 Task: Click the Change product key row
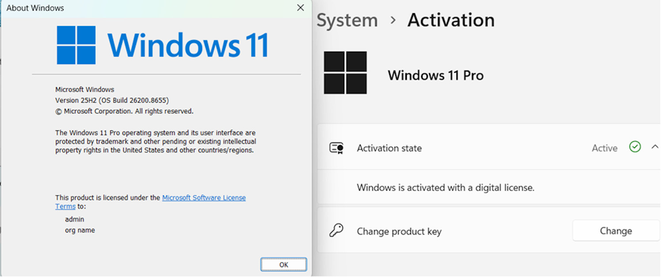489,230
